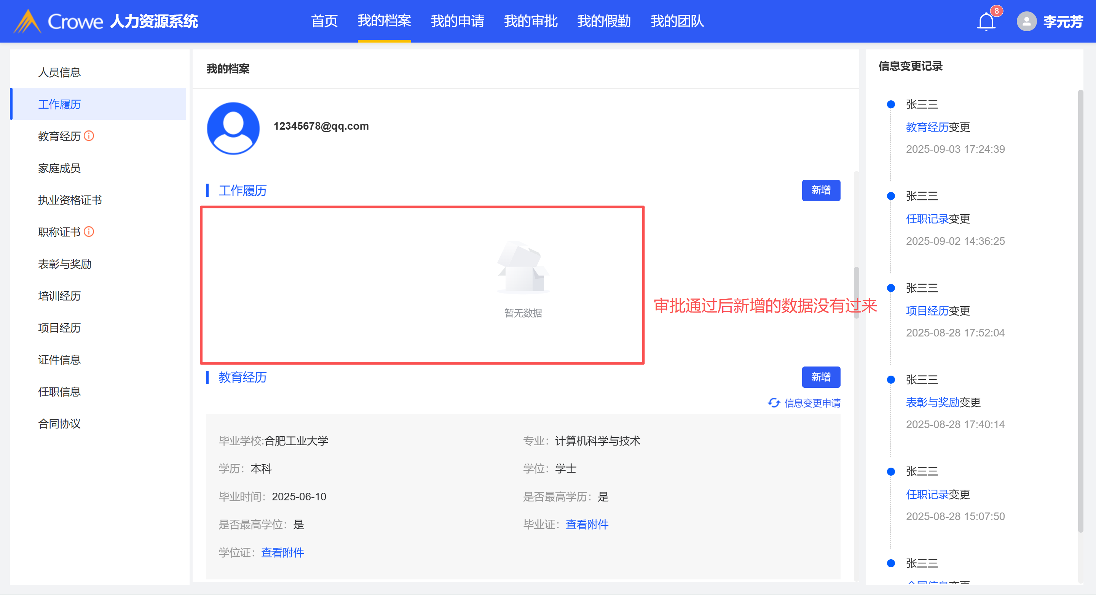This screenshot has width=1096, height=595.
Task: Open 表彰与奖励 change record link
Action: [x=932, y=402]
